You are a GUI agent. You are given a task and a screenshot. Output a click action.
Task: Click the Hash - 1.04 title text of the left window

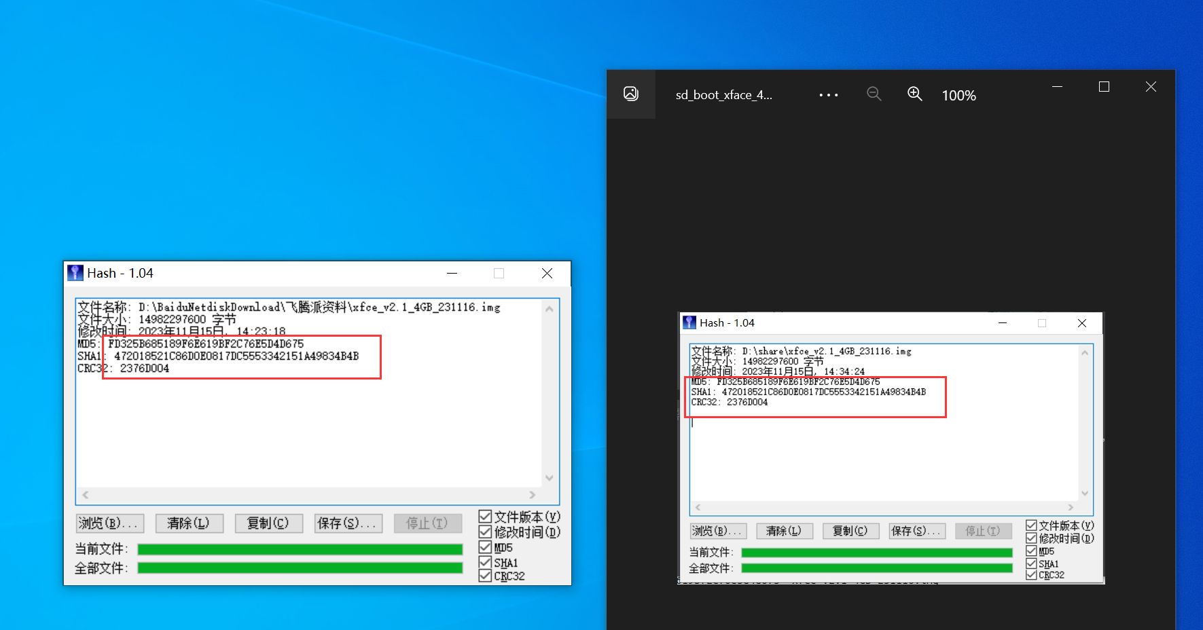tap(120, 273)
